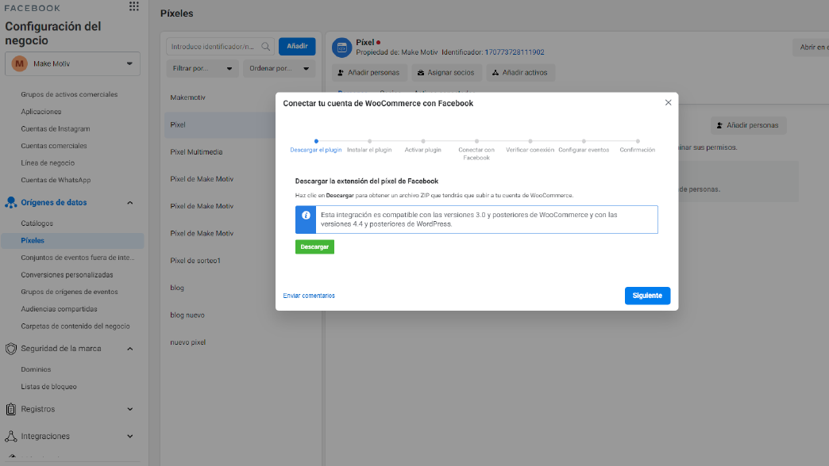Click the Registros clipboard icon
Image resolution: width=829 pixels, height=466 pixels.
[11, 409]
